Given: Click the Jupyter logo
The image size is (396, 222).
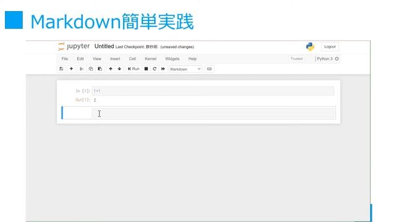Looking at the screenshot, I should coord(74,46).
